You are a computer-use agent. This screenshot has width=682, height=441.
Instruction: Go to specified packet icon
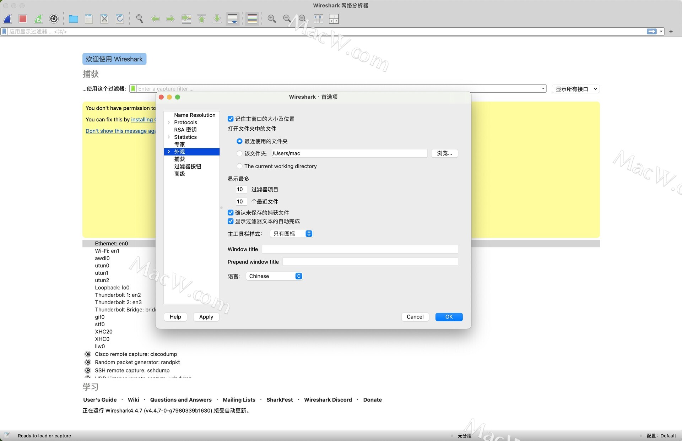coord(186,19)
